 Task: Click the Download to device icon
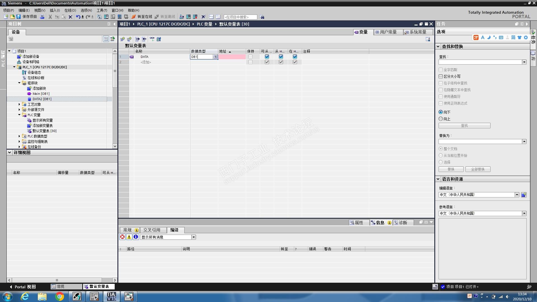(x=106, y=17)
